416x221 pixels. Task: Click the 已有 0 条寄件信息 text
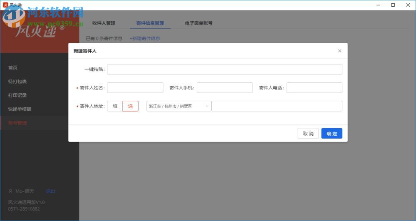(104, 38)
